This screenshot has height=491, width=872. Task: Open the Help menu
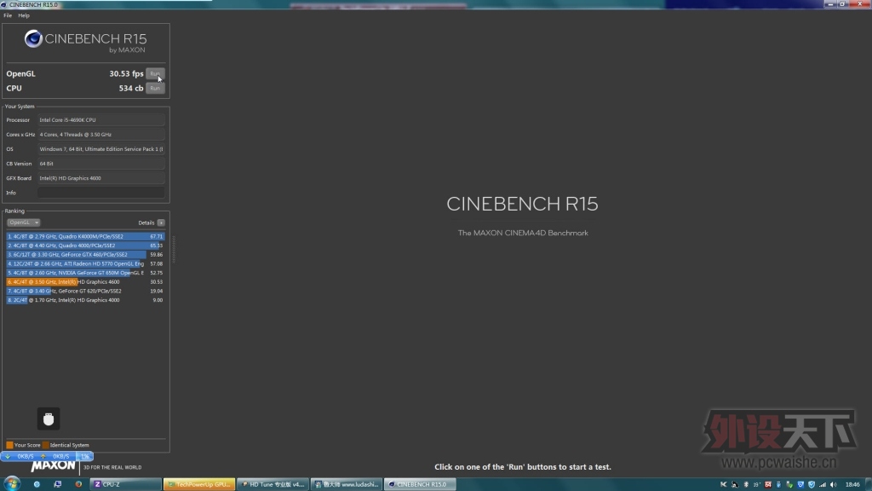(24, 15)
